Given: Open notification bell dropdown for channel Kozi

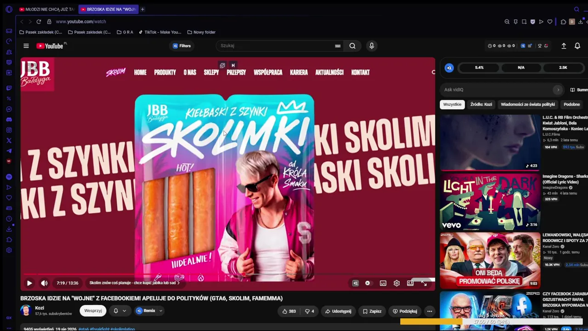Looking at the screenshot, I should click(x=119, y=311).
